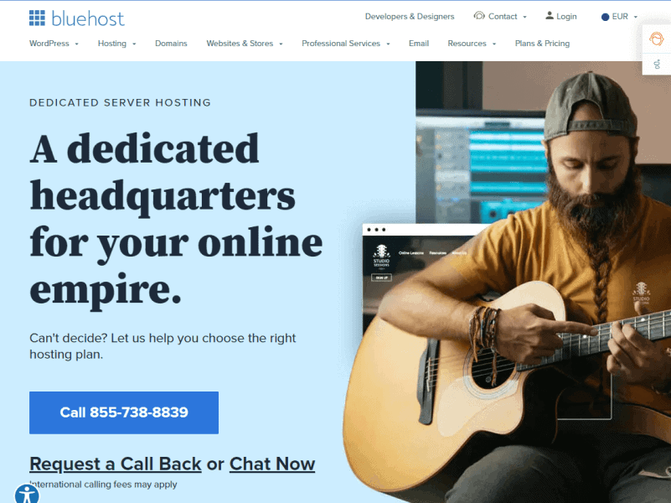The width and height of the screenshot is (671, 503).
Task: Go to the Domains menu item
Action: click(x=171, y=44)
